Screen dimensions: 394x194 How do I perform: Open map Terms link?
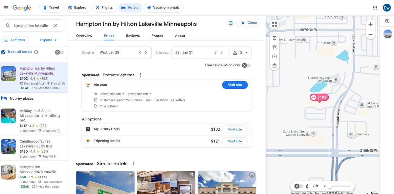tap(374, 193)
